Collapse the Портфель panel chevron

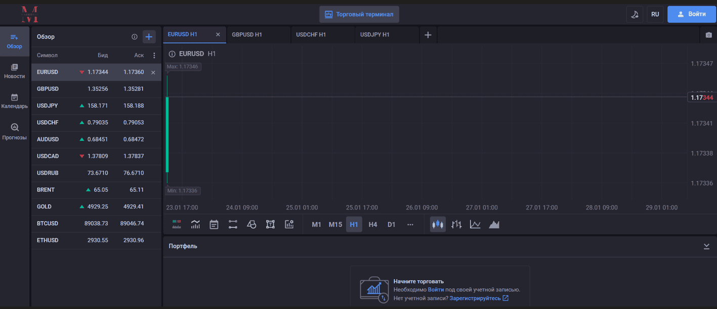[706, 246]
